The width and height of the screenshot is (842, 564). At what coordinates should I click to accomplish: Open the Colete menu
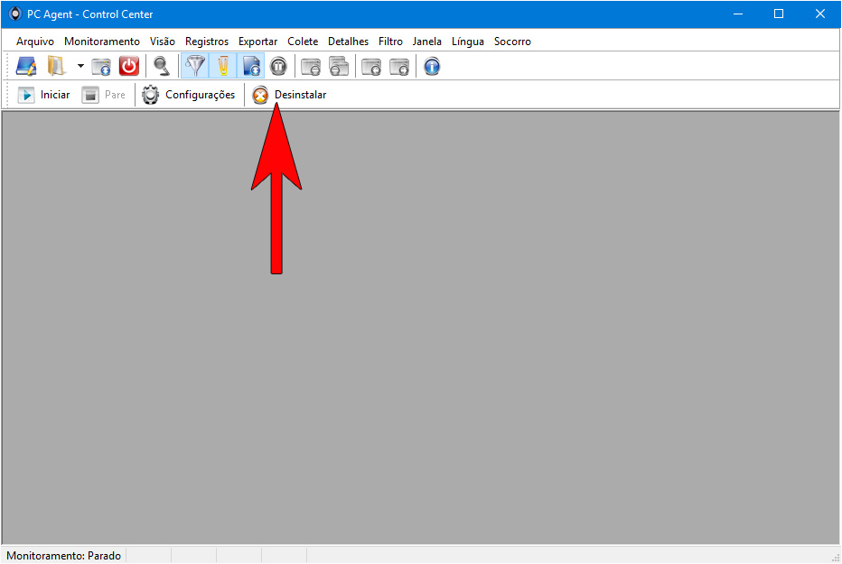pyautogui.click(x=303, y=42)
